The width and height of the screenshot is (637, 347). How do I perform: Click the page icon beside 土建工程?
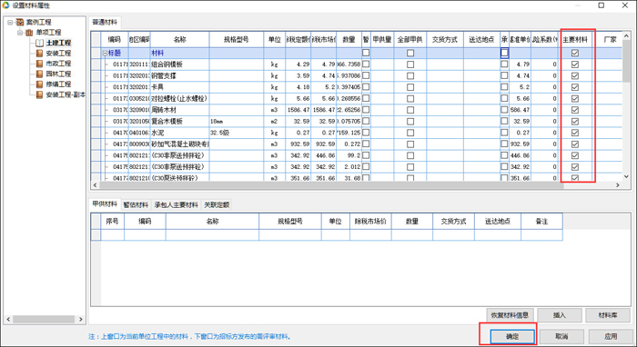39,43
